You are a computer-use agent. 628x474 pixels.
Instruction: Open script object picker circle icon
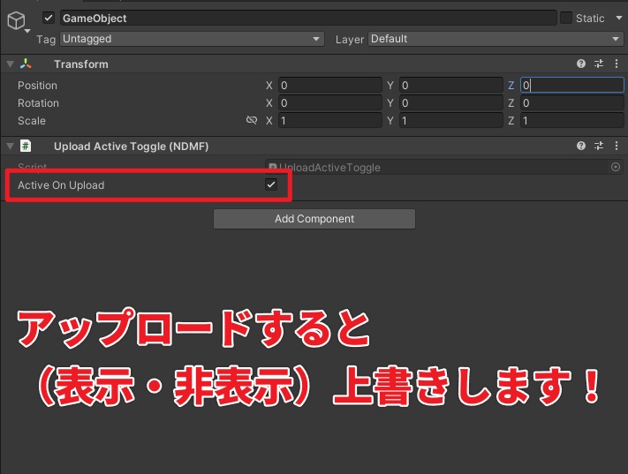tap(616, 167)
